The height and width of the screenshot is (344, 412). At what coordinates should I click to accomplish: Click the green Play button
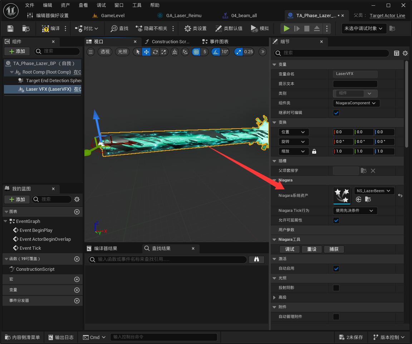tap(287, 28)
